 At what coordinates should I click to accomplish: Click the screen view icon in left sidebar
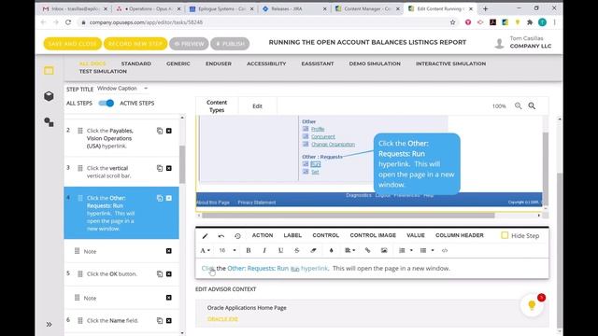tap(49, 71)
